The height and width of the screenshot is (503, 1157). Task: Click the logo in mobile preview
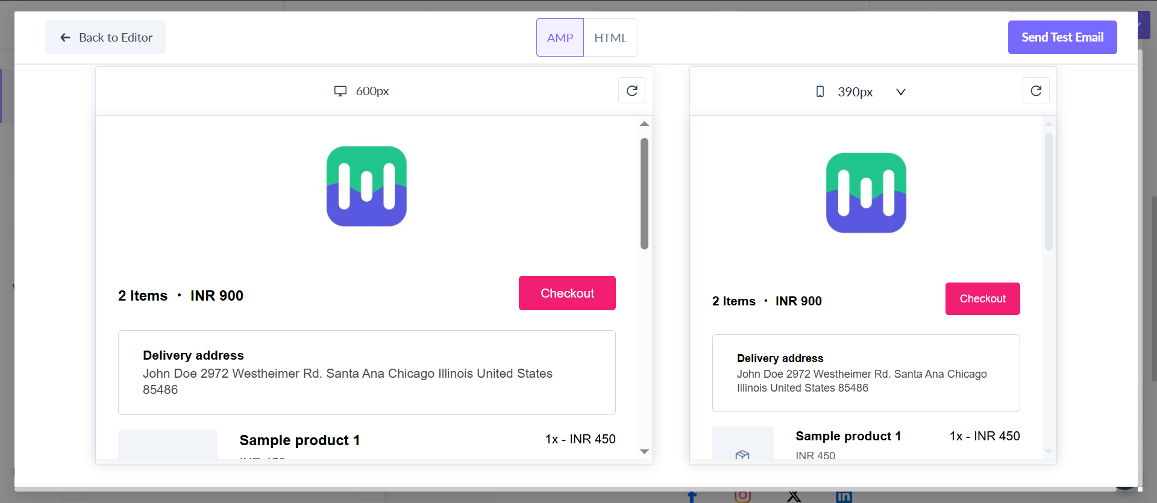coord(866,193)
